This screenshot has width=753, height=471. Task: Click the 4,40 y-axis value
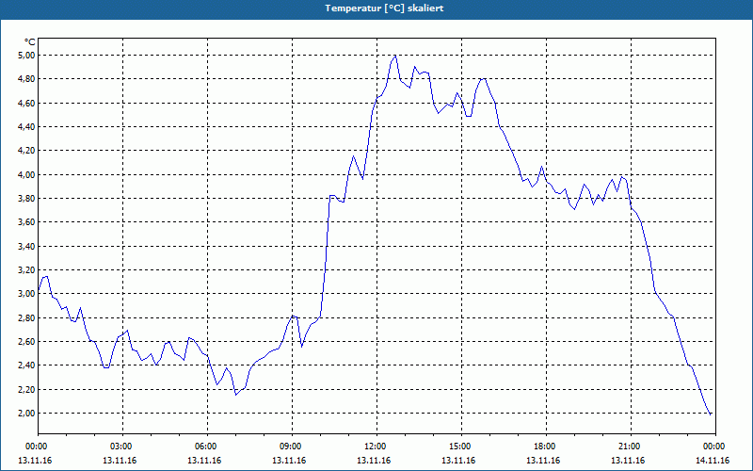pos(27,127)
